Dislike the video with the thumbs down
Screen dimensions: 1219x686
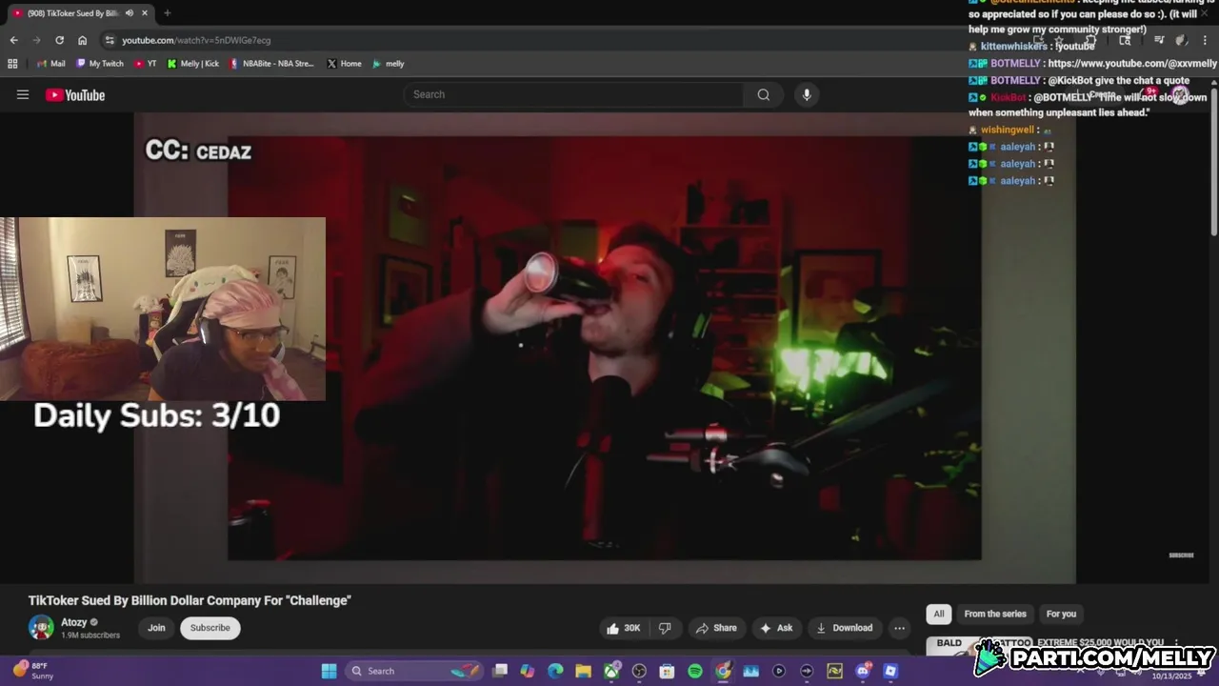tap(665, 628)
